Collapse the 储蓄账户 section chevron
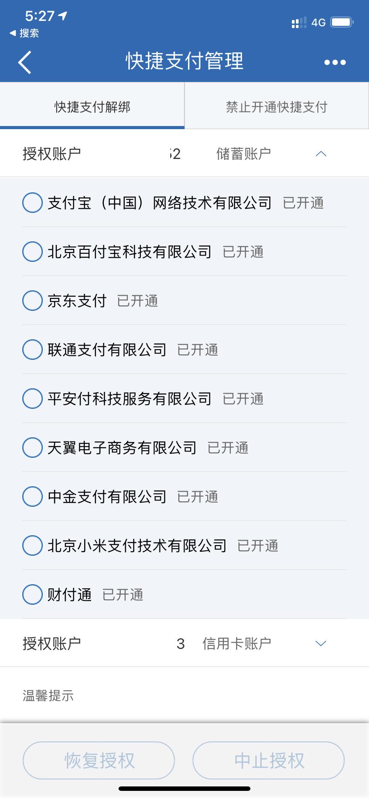The image size is (369, 798). tap(321, 154)
